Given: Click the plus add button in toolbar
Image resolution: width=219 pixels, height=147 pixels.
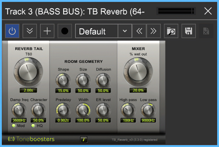Looking at the screenshot, I should click(x=47, y=31).
